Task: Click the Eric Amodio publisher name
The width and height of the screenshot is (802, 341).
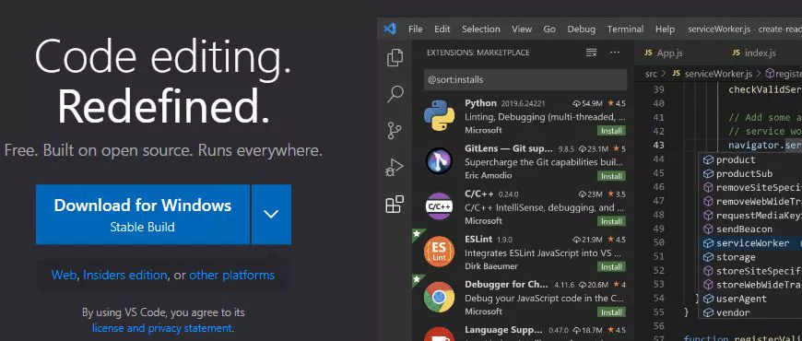Action: pyautogui.click(x=488, y=176)
